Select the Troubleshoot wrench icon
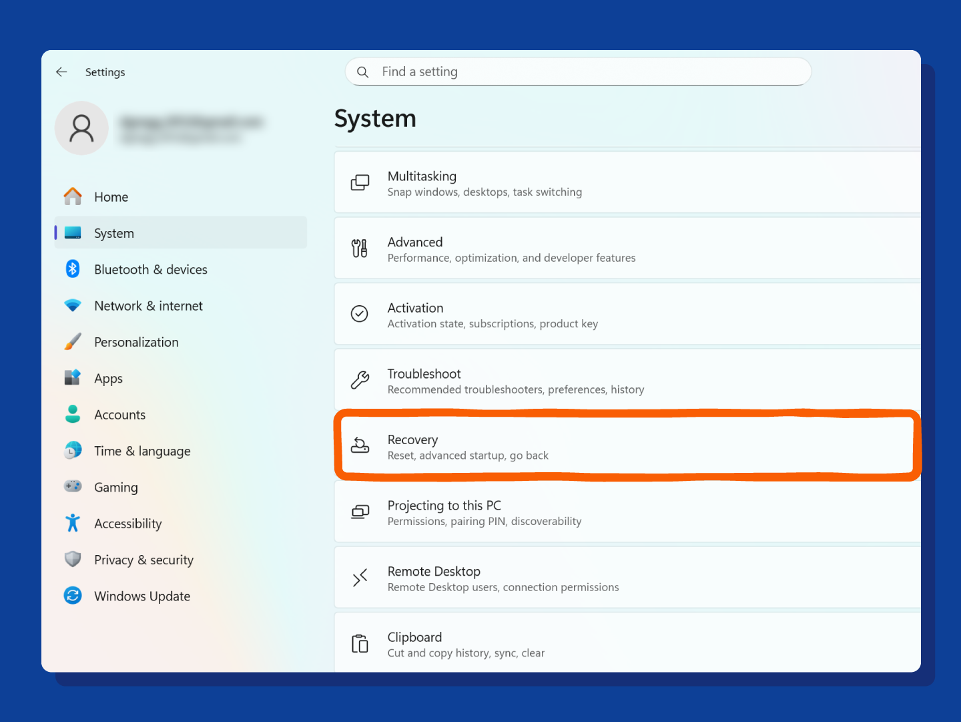Viewport: 961px width, 722px height. [x=360, y=380]
